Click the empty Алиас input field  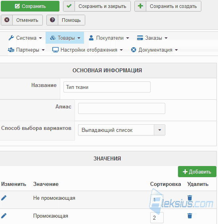[x=122, y=108]
